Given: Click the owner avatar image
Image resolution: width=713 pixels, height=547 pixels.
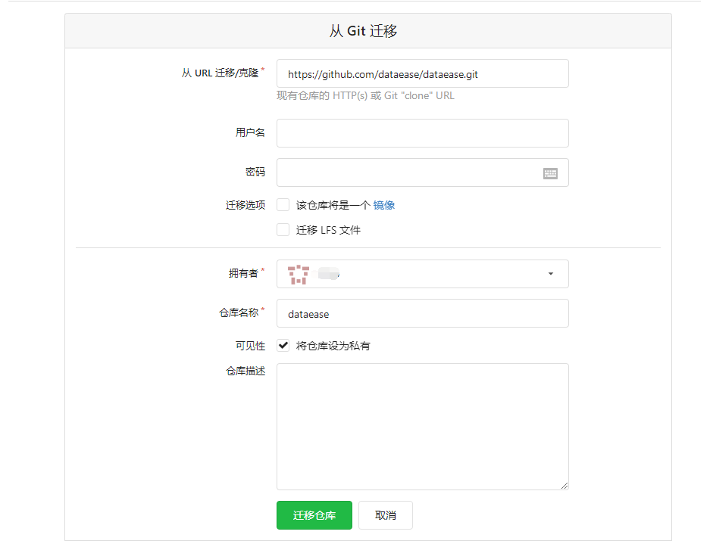Looking at the screenshot, I should tap(299, 274).
